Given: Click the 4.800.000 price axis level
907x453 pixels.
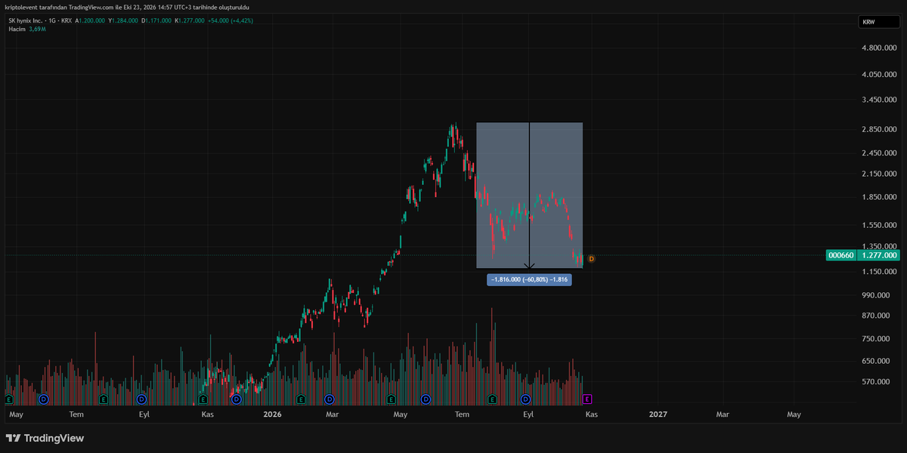Looking at the screenshot, I should (879, 48).
